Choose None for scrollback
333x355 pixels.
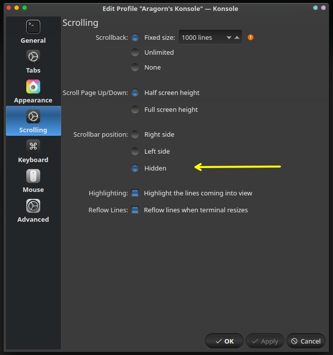tap(135, 67)
